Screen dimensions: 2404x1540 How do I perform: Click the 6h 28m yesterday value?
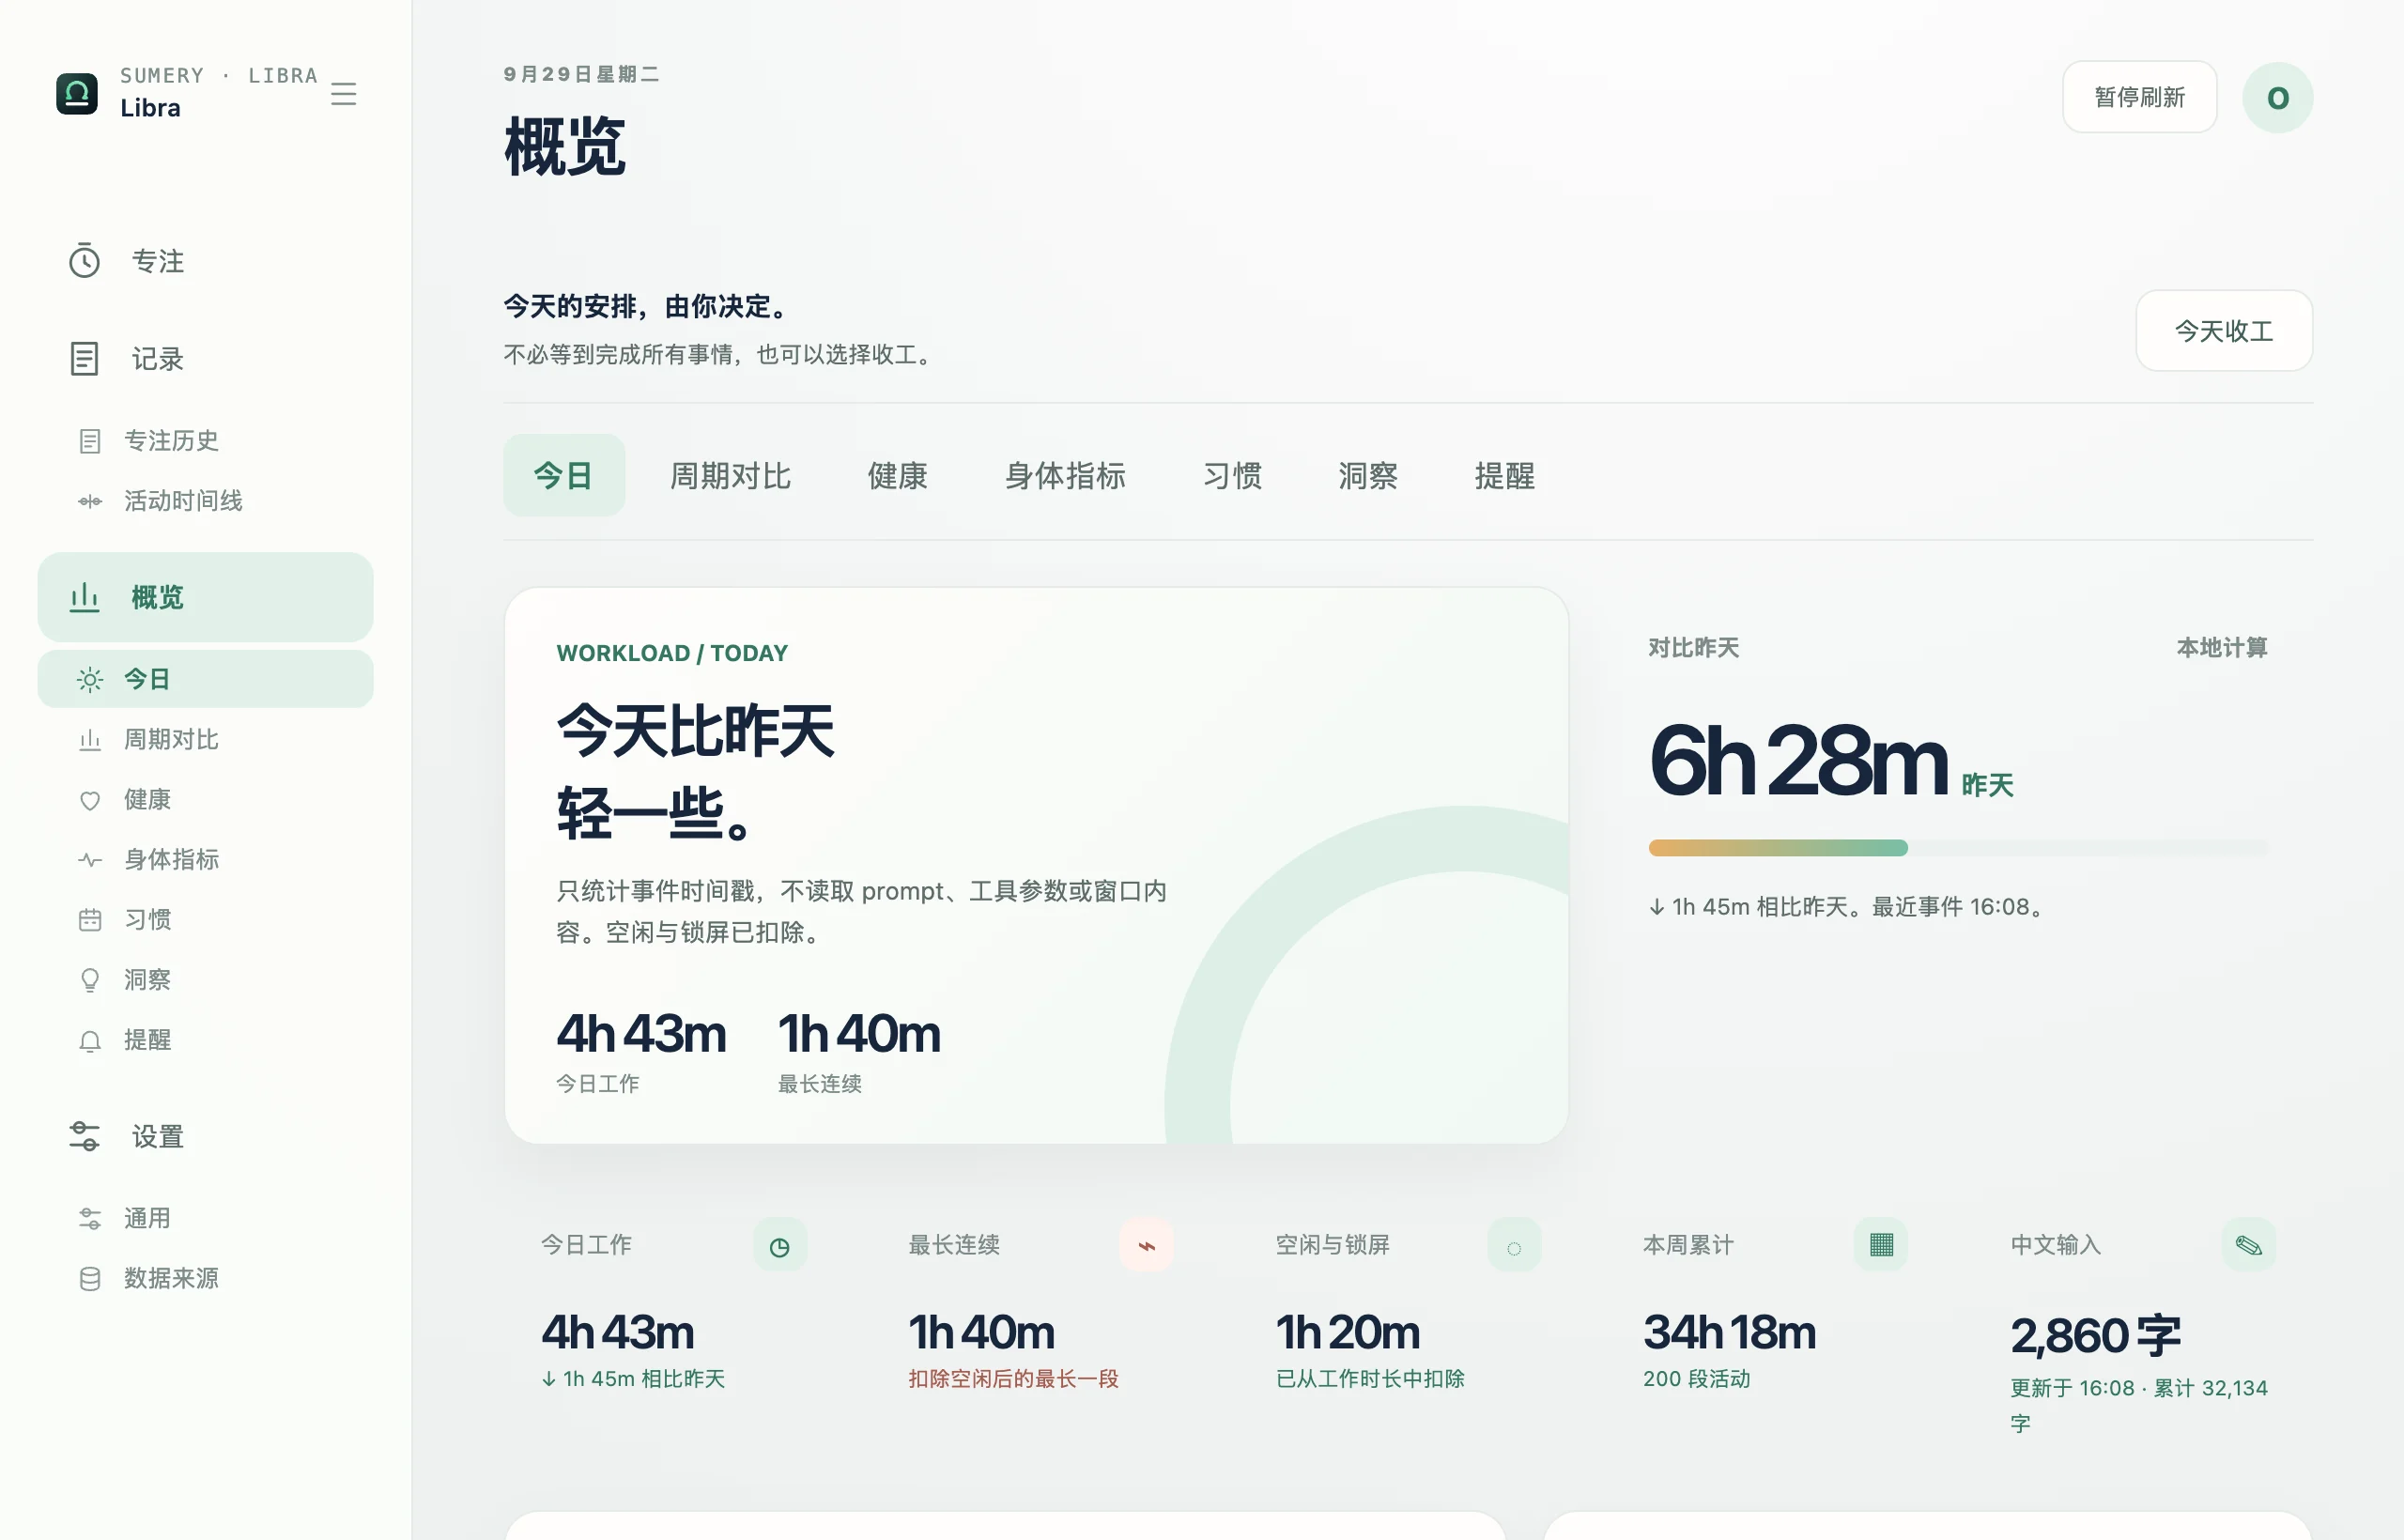[1798, 761]
